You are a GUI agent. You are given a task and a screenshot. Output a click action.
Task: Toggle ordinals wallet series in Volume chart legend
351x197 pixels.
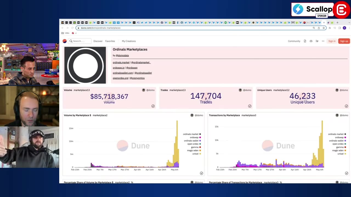(x=192, y=141)
